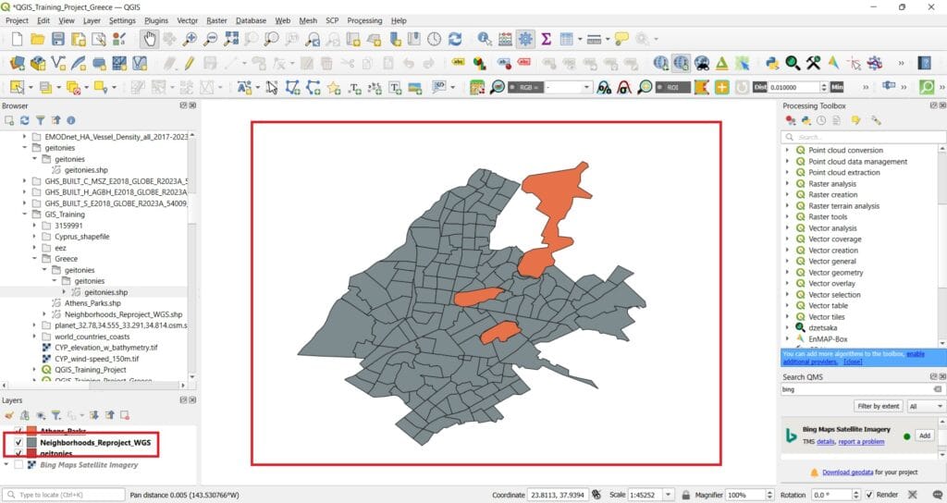Open the Temporal Controller clock icon
Image resolution: width=947 pixels, height=503 pixels.
tap(435, 39)
